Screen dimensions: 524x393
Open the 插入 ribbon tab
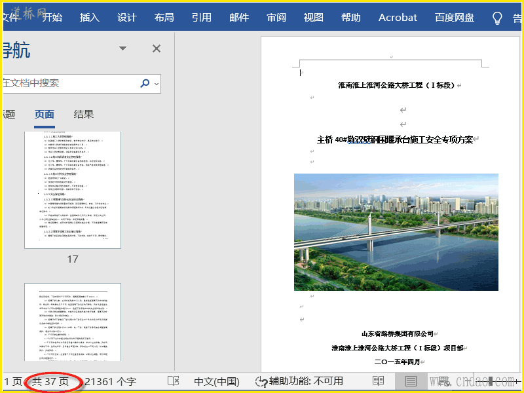90,18
